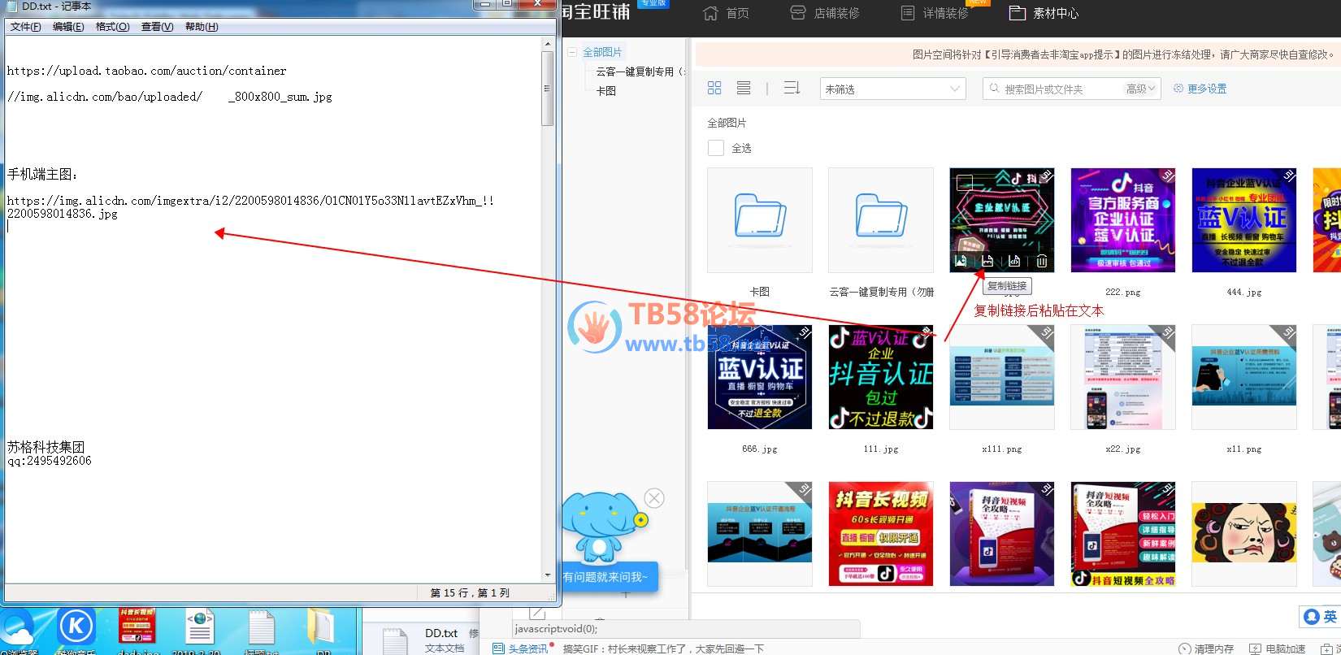
Task: Open the 未筛选 filter dropdown
Action: pos(892,89)
